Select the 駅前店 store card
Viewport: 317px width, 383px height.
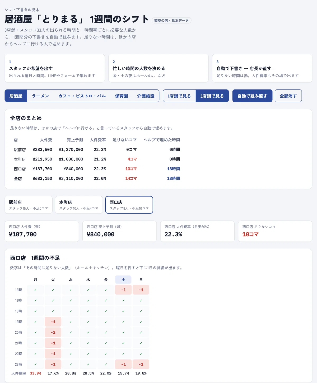[x=29, y=205]
